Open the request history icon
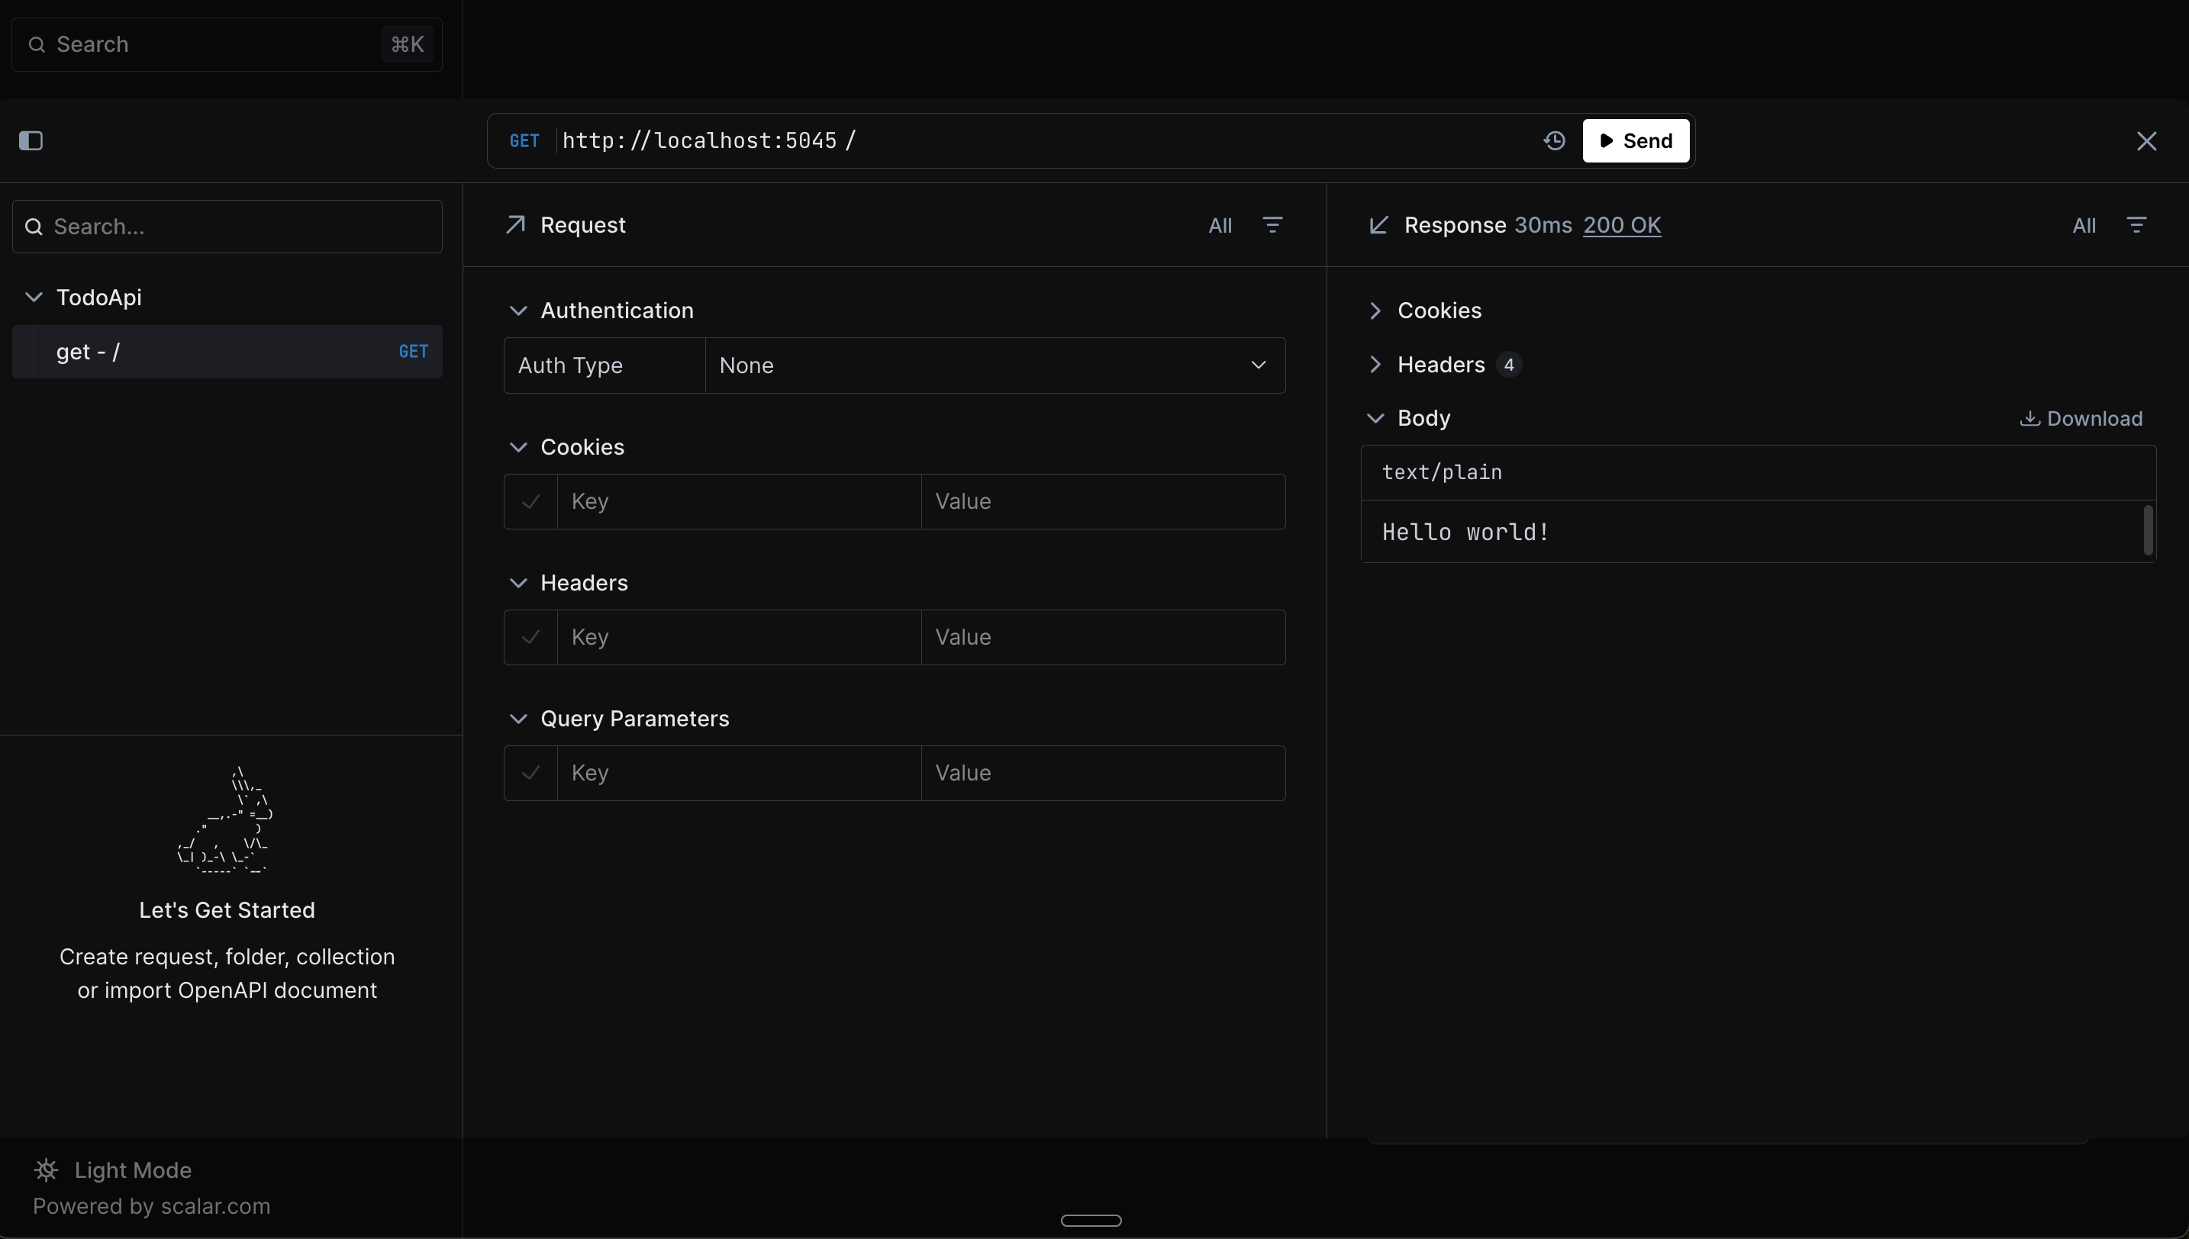The image size is (2189, 1239). 1554,140
